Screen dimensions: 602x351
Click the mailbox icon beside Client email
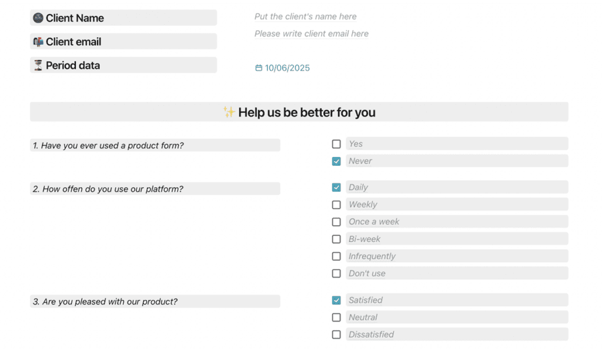point(37,41)
